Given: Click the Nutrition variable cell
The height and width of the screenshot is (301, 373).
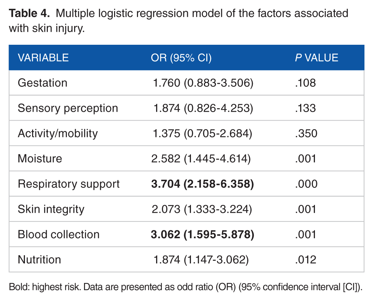Looking at the screenshot, I should pos(40,260).
